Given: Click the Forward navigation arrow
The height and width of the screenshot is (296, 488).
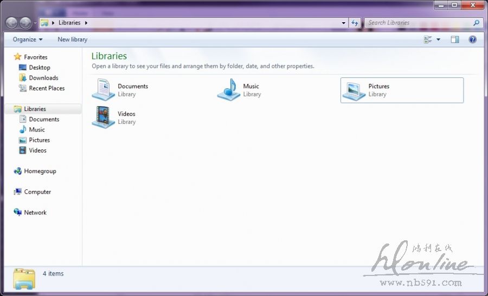Looking at the screenshot, I should pyautogui.click(x=25, y=23).
